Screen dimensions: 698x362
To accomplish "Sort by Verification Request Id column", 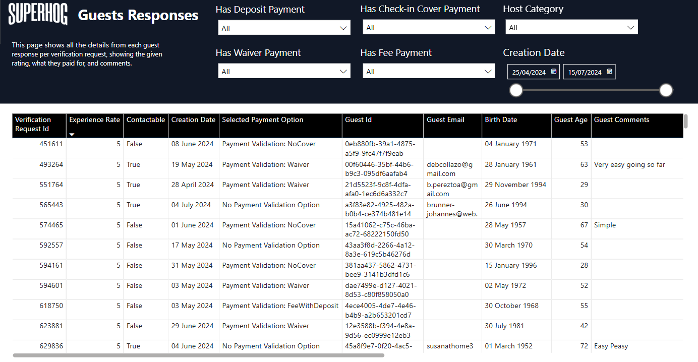I will 33,124.
